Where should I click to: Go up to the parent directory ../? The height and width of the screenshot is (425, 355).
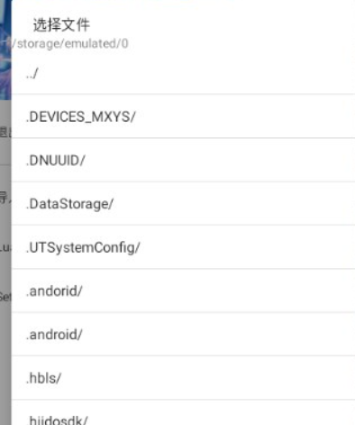point(183,72)
